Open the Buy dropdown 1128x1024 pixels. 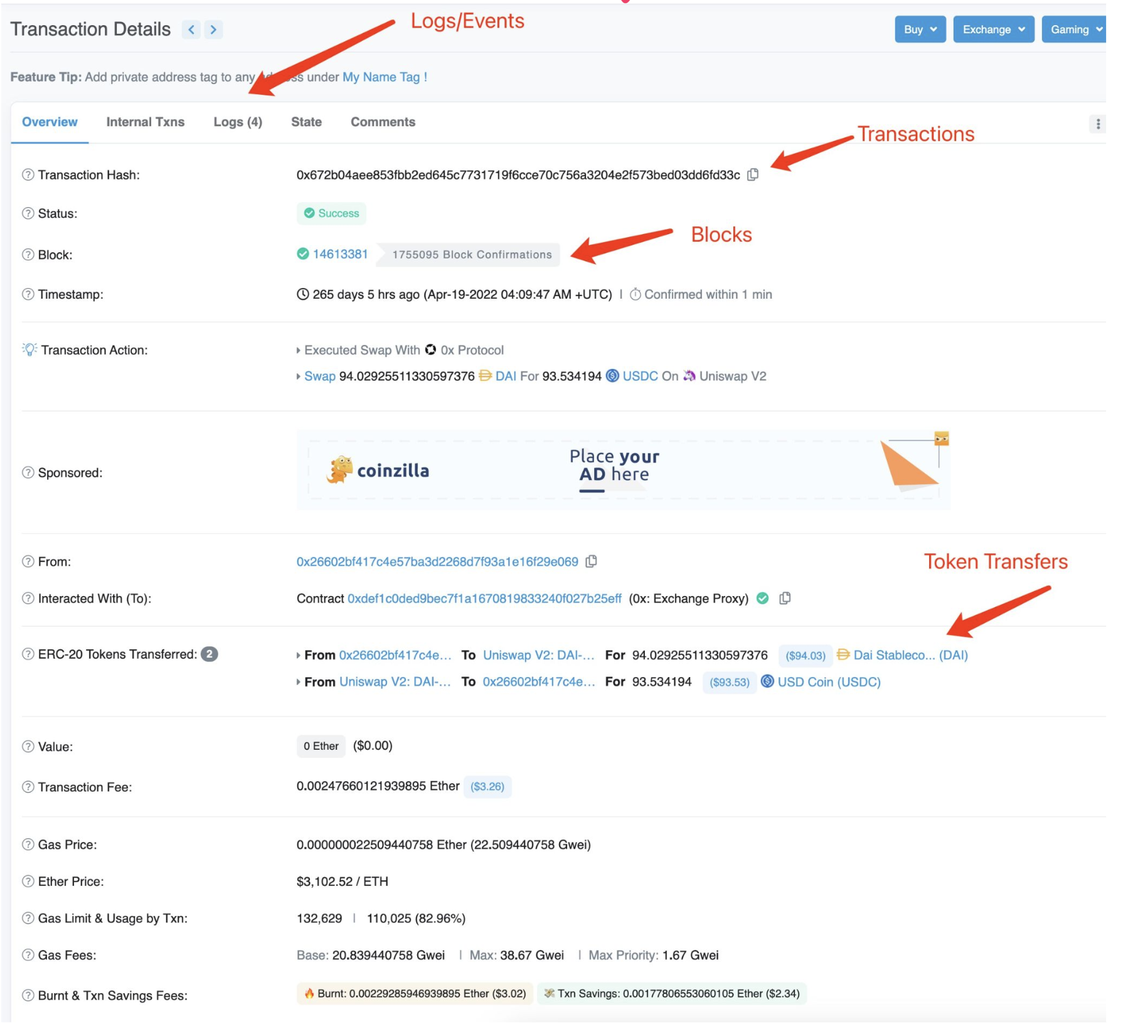tap(920, 29)
